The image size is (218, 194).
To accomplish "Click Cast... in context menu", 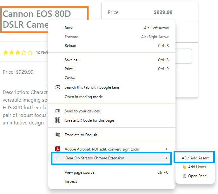I will point(70,78).
